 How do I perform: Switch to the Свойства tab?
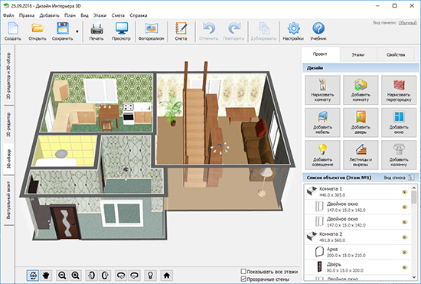[396, 54]
